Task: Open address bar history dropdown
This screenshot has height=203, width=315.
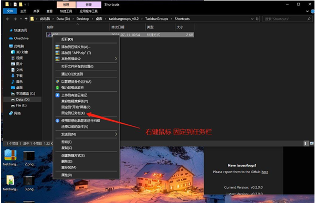Action: (252, 19)
